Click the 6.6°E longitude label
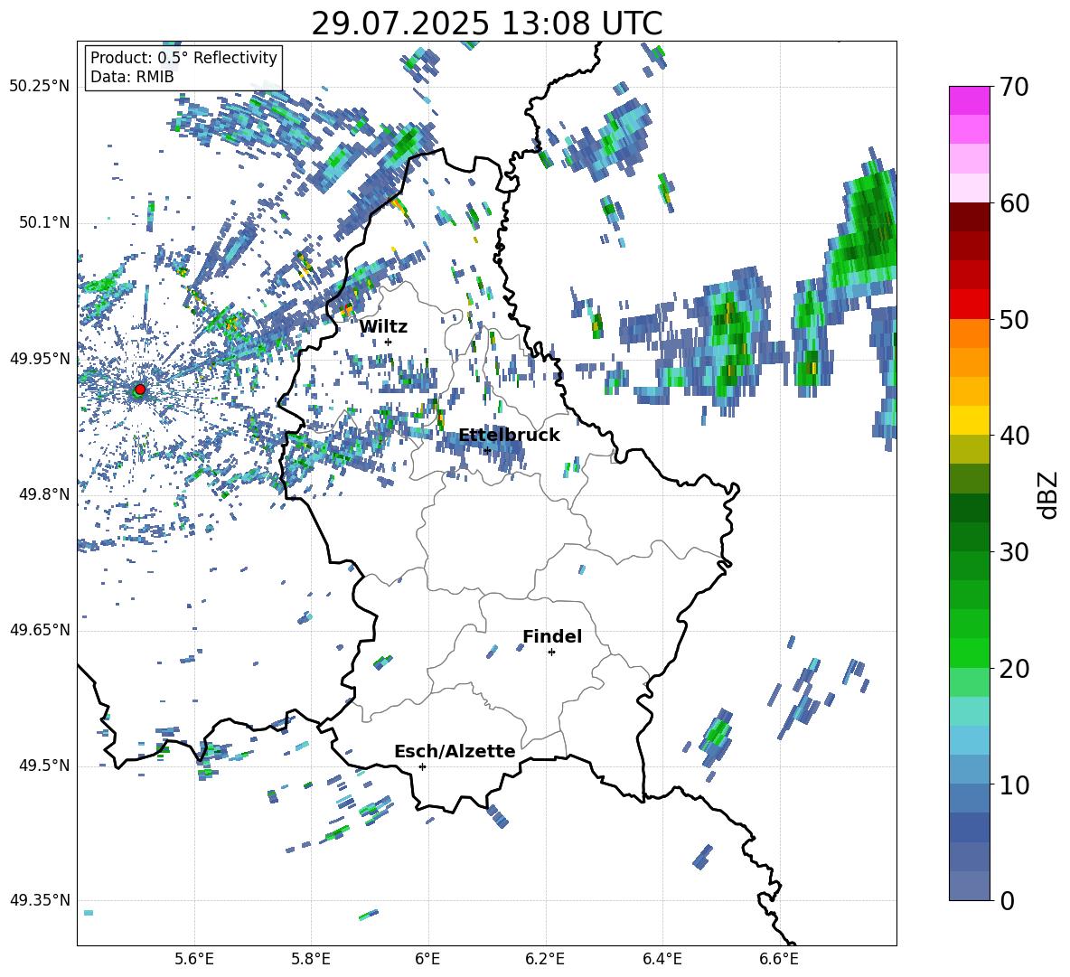1070x977 pixels. (x=779, y=959)
